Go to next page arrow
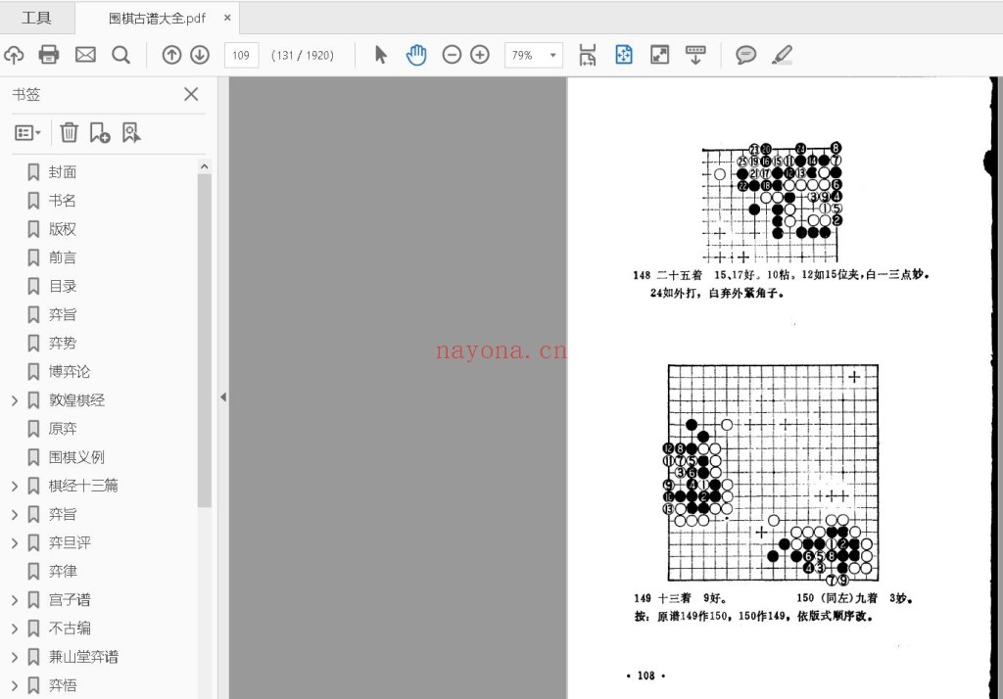 click(x=200, y=55)
